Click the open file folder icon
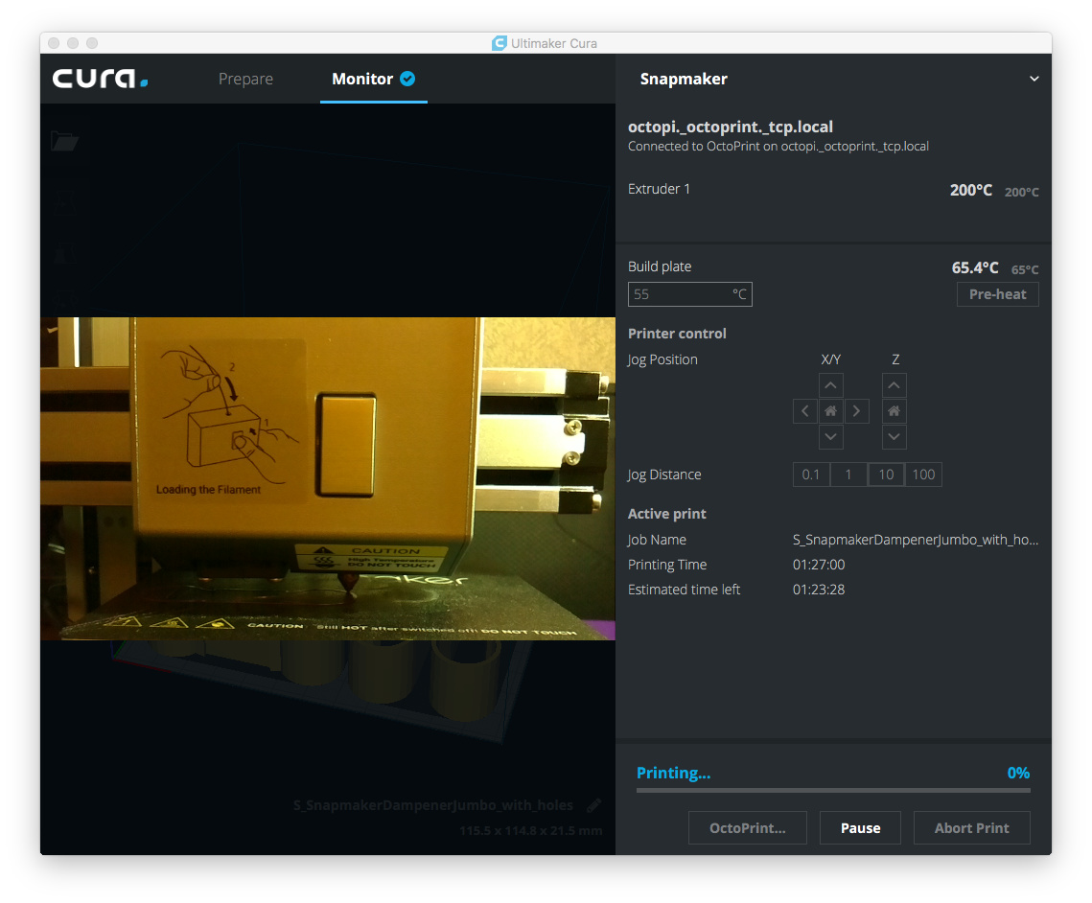The width and height of the screenshot is (1092, 903). tap(65, 141)
